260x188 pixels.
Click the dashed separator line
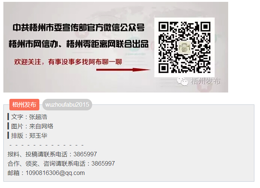46,145
